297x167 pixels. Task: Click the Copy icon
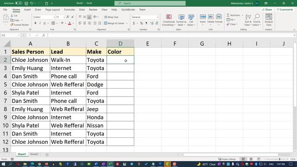12,20
